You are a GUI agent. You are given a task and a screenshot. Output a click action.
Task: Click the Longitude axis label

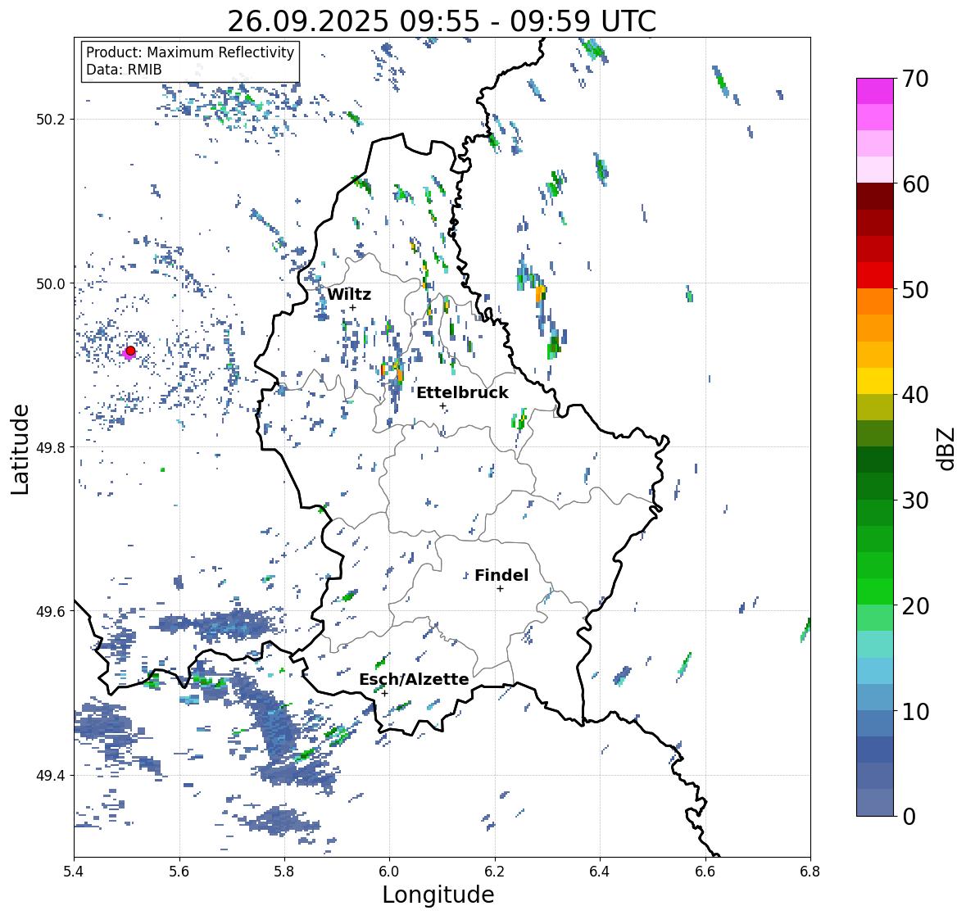coord(438,895)
